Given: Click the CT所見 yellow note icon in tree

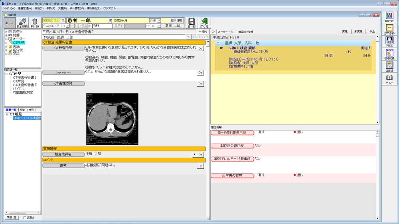Looking at the screenshot, I should [x=10, y=43].
